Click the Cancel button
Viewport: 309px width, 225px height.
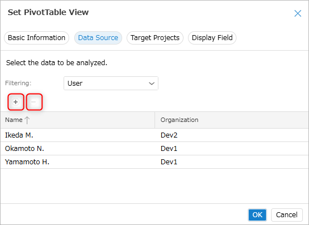287,215
